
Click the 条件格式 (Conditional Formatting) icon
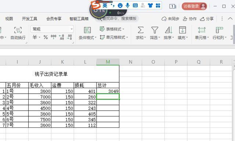(87, 30)
